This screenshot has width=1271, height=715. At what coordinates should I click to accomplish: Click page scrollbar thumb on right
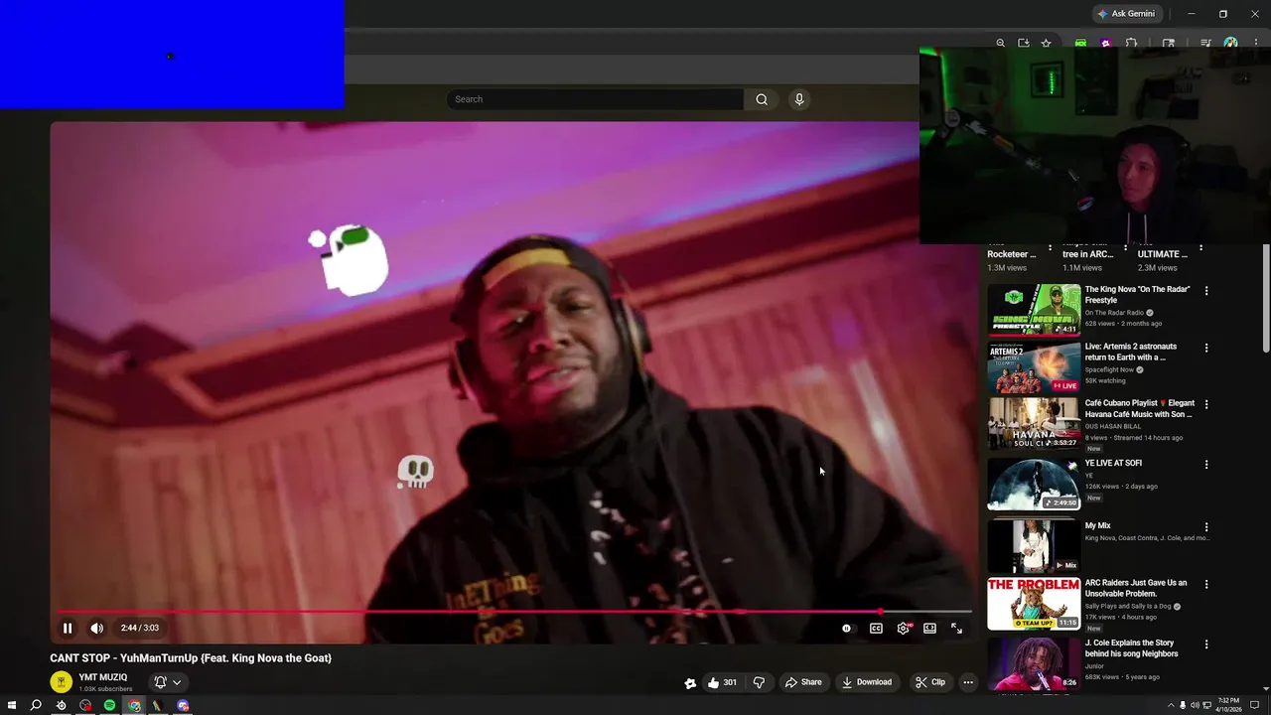point(1266,299)
